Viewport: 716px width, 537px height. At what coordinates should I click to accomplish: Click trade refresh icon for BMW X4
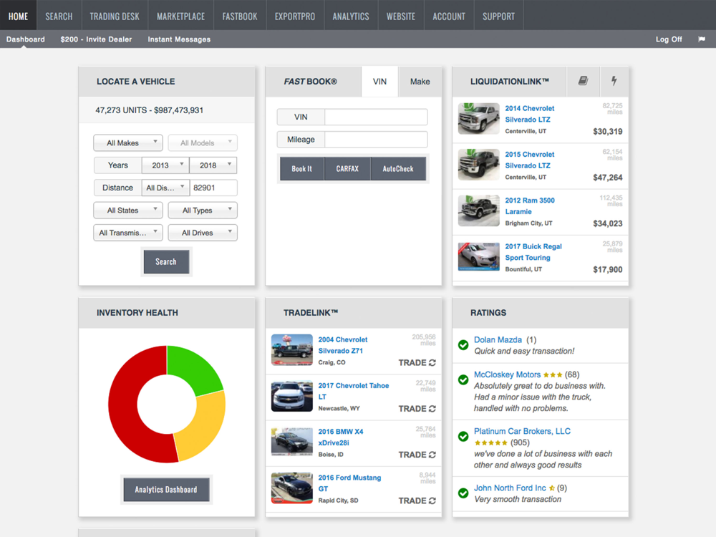click(432, 455)
